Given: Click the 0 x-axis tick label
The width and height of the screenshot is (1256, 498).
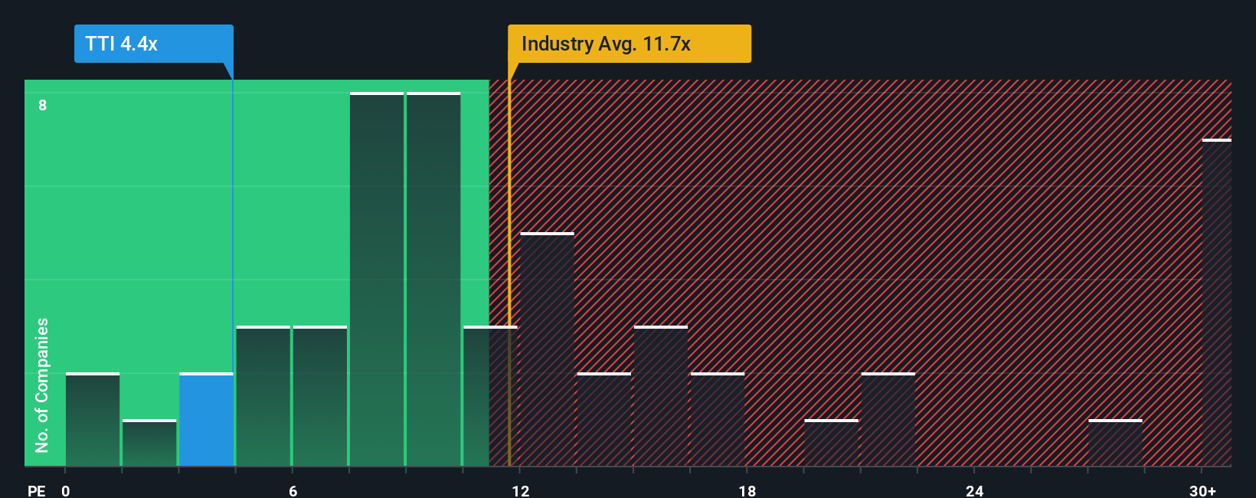Looking at the screenshot, I should (x=66, y=491).
